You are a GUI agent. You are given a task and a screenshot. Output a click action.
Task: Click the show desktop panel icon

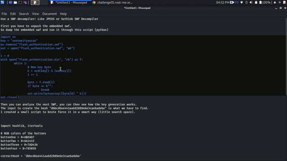(10, 2)
